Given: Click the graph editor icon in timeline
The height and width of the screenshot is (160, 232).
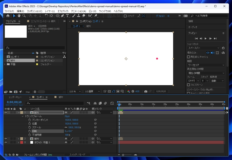Looking at the screenshot, I should [x=112, y=103].
